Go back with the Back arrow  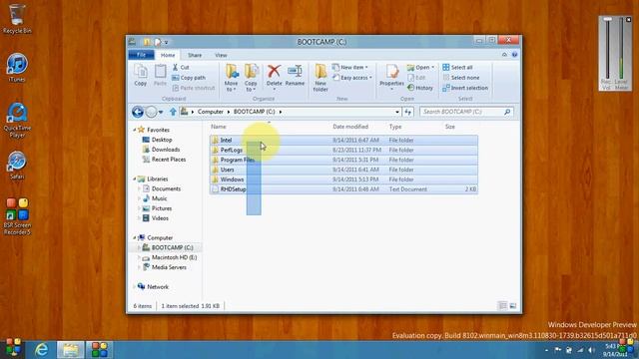click(x=138, y=112)
